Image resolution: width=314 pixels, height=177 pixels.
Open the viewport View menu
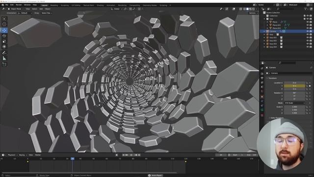[x=28, y=9]
